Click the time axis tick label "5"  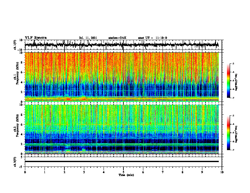123,172
